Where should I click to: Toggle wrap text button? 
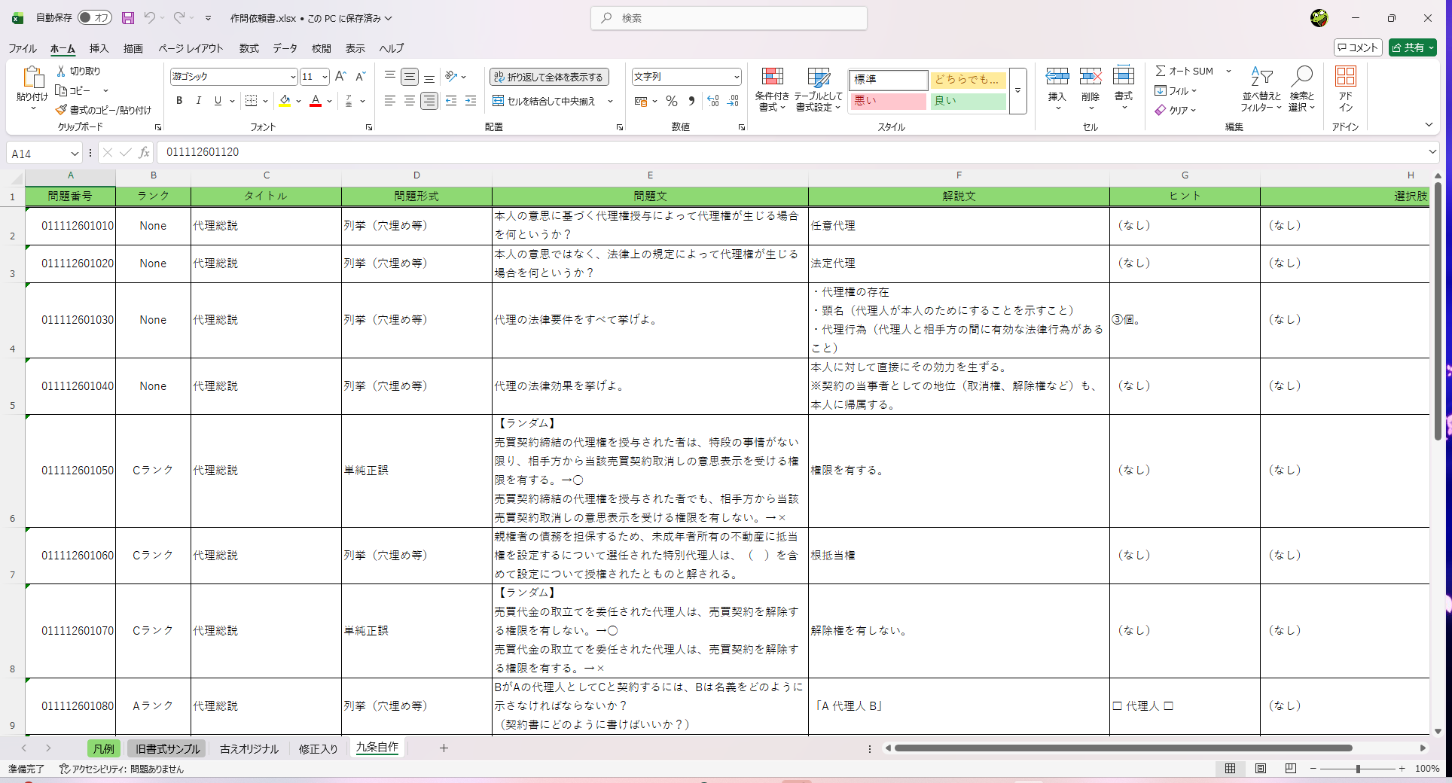(x=549, y=77)
